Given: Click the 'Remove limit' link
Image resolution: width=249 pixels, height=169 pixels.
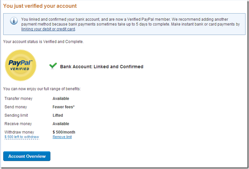Looking at the screenshot, I should [x=62, y=137].
